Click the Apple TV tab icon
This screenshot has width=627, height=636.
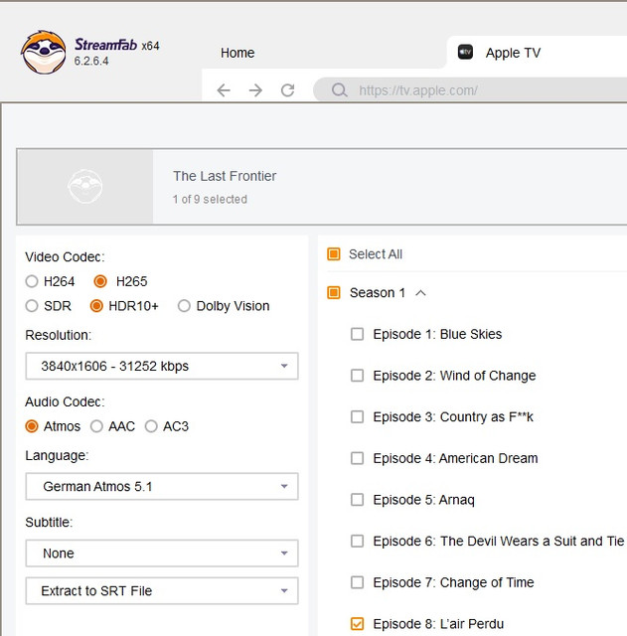click(465, 53)
